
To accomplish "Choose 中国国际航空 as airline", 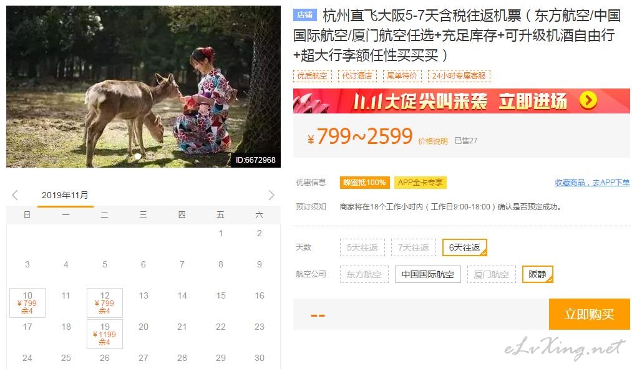I will tap(427, 274).
